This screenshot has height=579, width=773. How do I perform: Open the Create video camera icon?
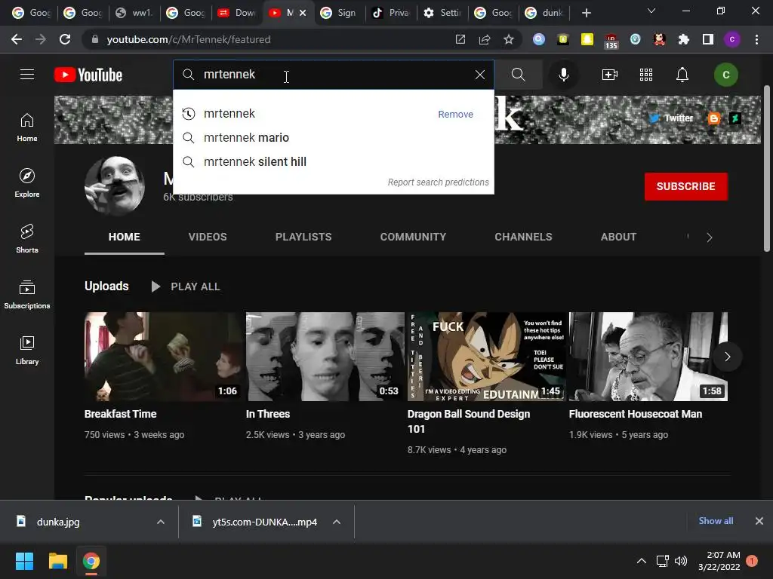point(610,75)
